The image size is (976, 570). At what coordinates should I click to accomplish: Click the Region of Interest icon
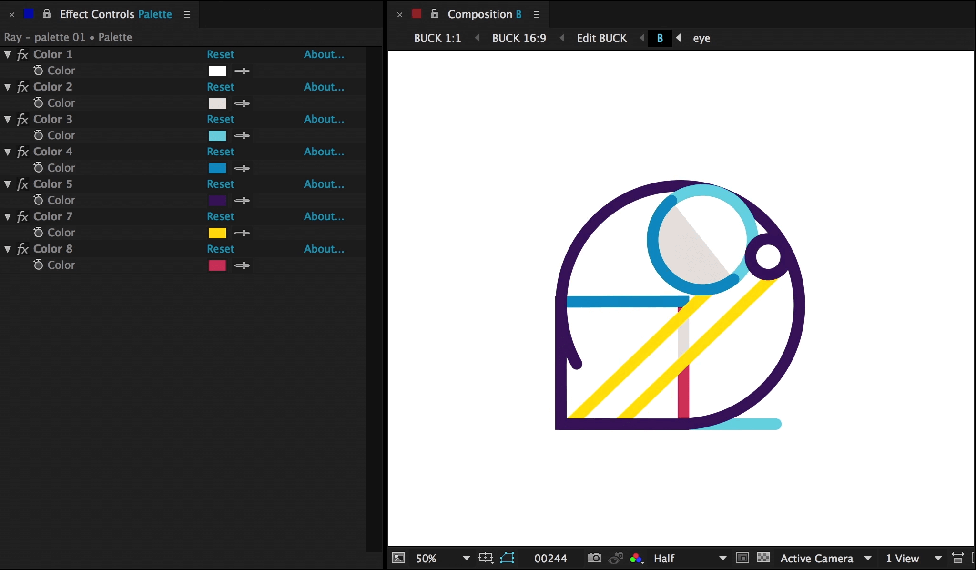pos(742,558)
